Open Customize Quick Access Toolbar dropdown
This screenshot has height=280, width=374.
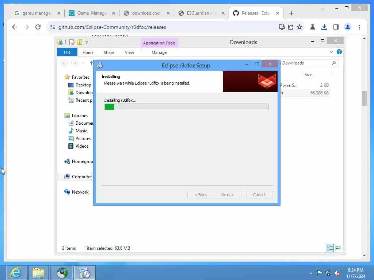coord(87,43)
